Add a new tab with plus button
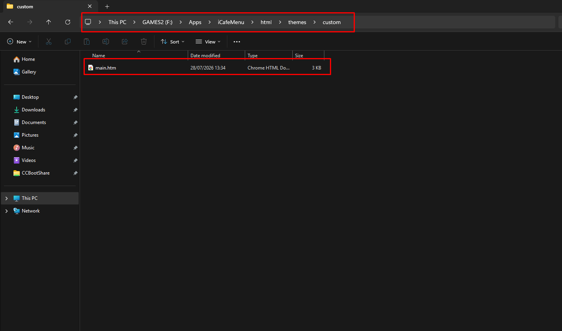Viewport: 562px width, 331px height. point(107,6)
